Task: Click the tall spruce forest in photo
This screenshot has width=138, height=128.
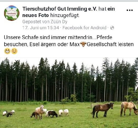Action: [x=69, y=80]
